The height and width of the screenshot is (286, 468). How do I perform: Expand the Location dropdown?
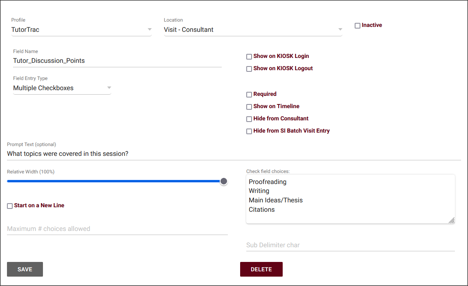253,30
